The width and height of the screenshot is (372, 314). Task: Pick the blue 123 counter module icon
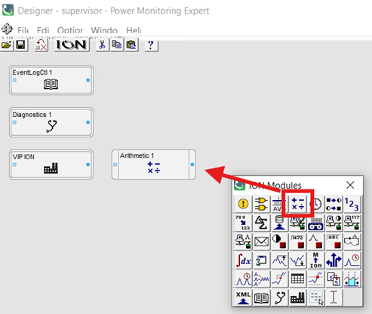pyautogui.click(x=352, y=204)
